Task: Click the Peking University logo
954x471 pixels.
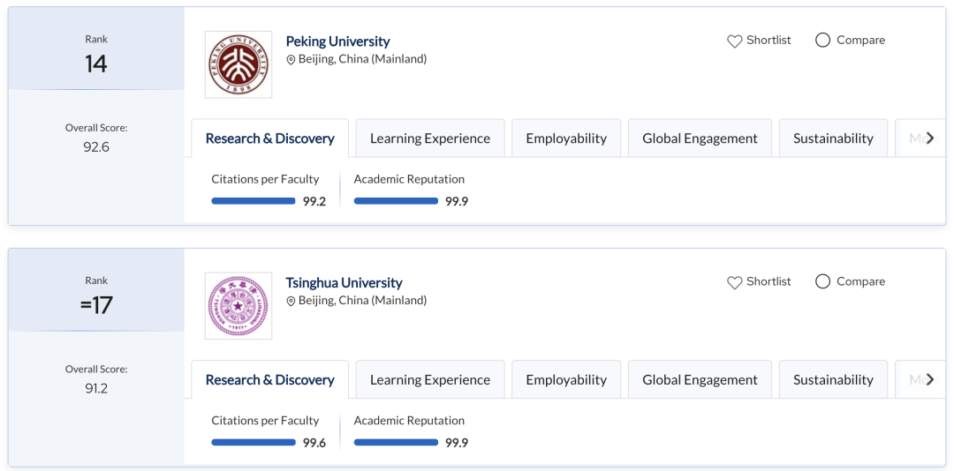Action: 238,64
